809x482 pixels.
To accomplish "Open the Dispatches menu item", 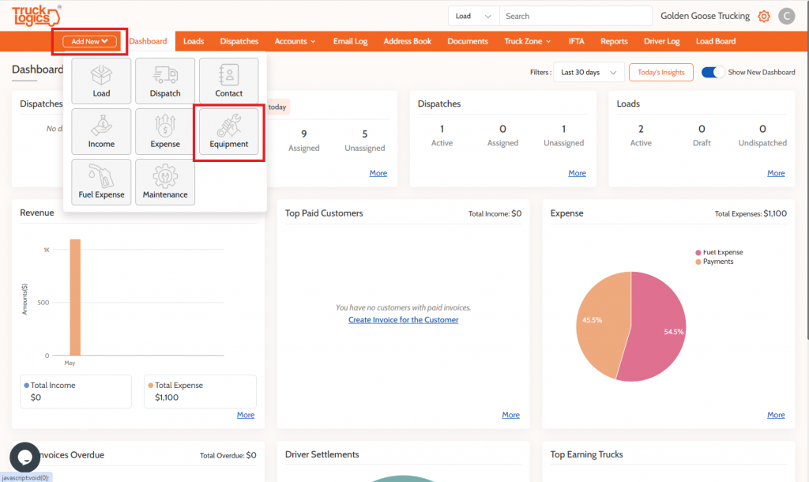I will 239,41.
